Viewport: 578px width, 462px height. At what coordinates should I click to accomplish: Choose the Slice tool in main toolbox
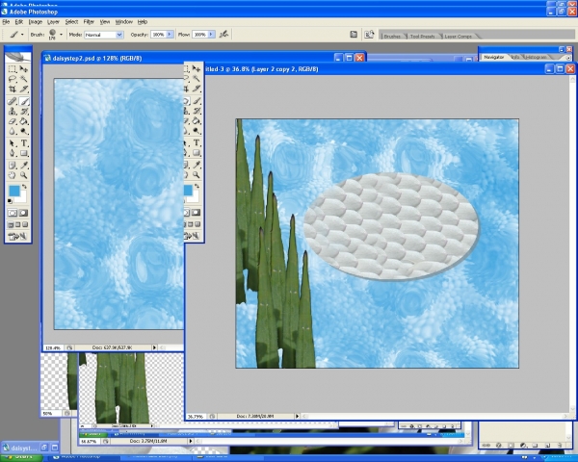coord(23,89)
